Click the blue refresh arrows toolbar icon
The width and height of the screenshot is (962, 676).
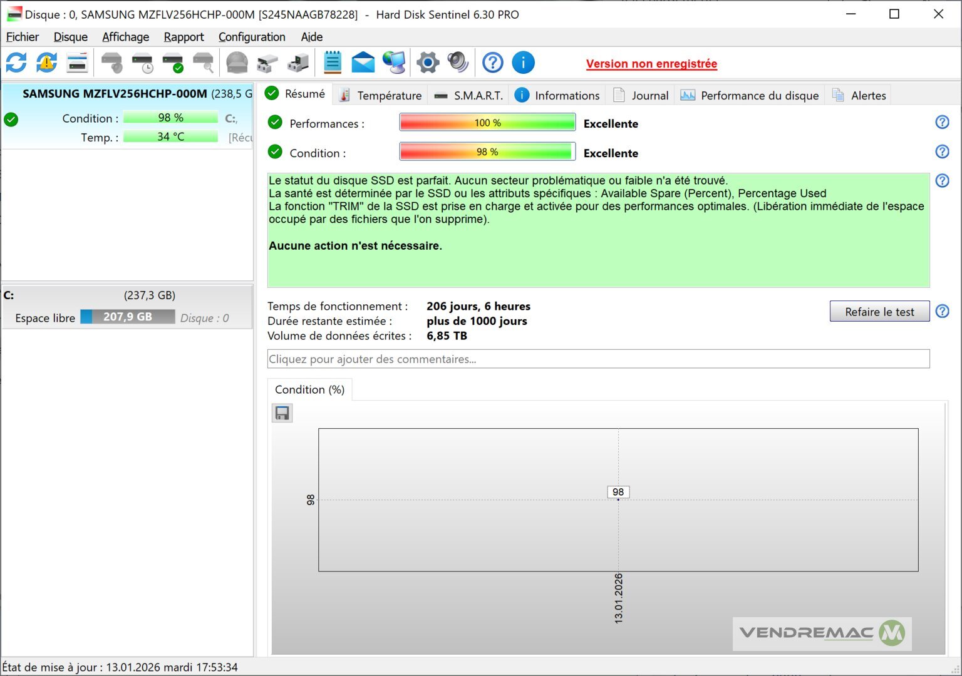coord(16,63)
